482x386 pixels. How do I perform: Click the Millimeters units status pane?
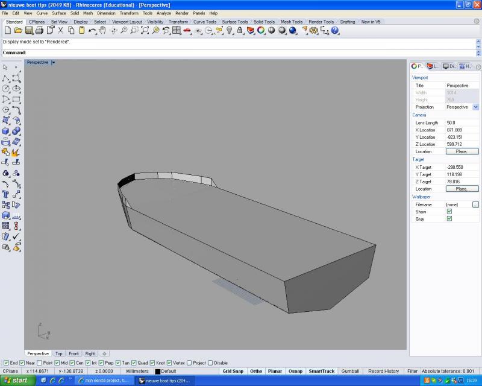coord(137,372)
